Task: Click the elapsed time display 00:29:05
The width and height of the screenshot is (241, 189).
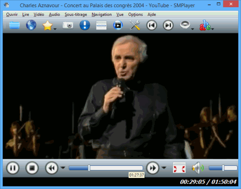Action: point(192,182)
